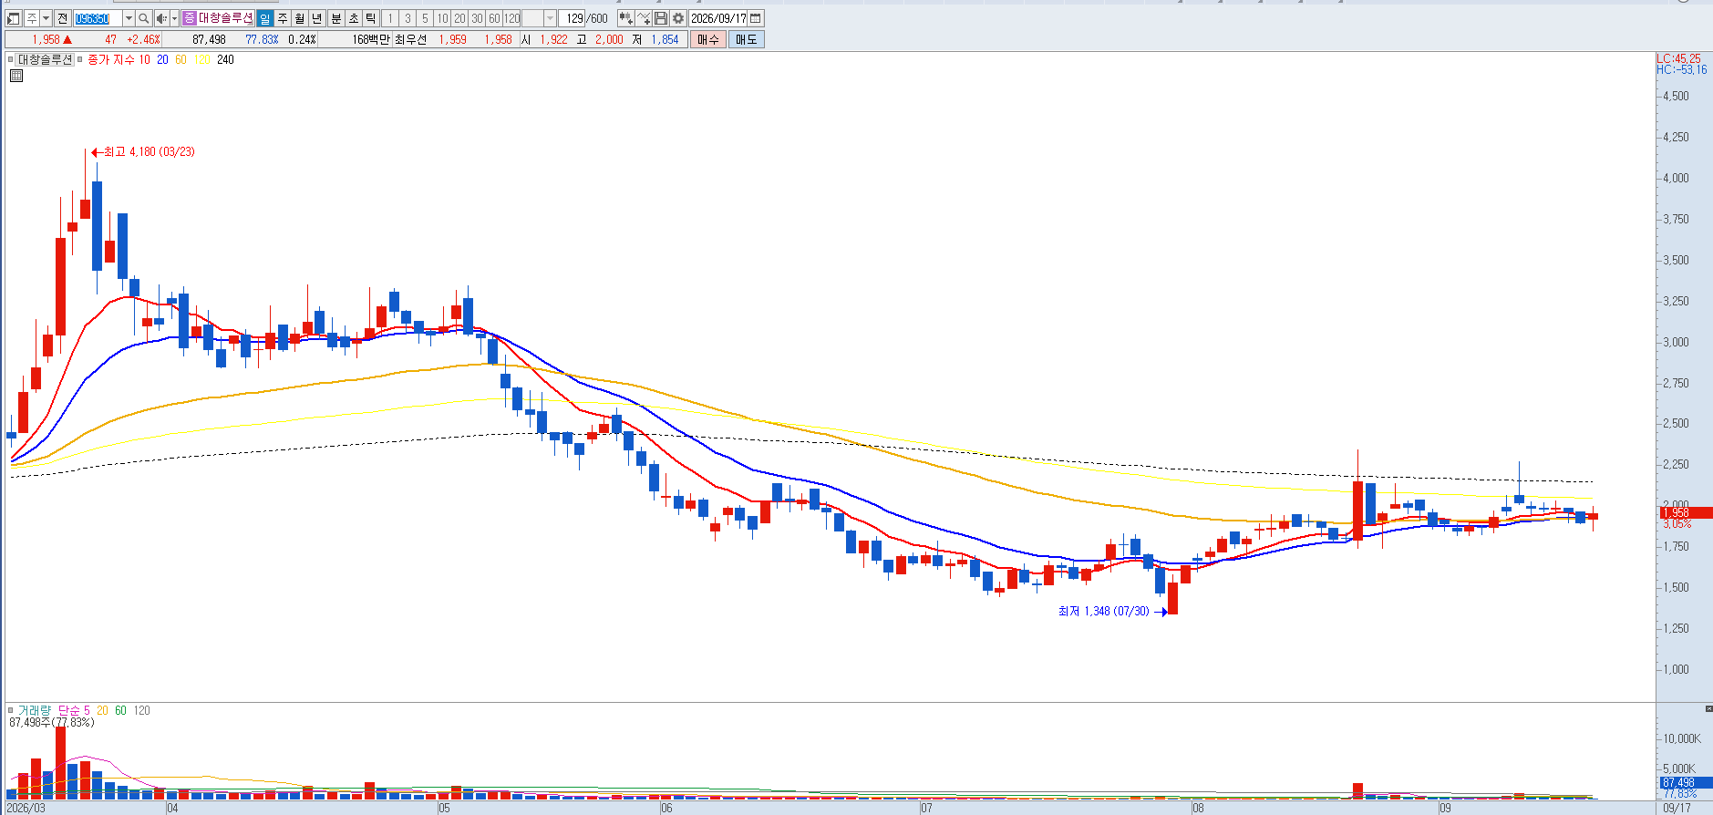Click the speaker sound icon
The width and height of the screenshot is (1713, 815).
coord(161,18)
